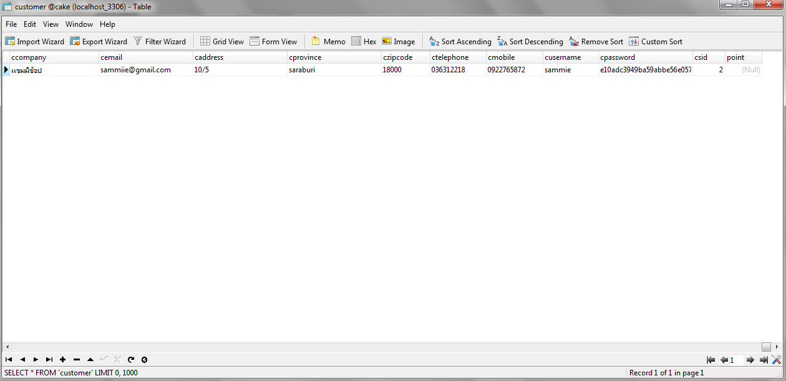Select the sammie username cell
This screenshot has height=381, width=786.
point(571,70)
